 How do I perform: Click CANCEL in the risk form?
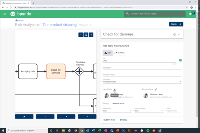123,120
